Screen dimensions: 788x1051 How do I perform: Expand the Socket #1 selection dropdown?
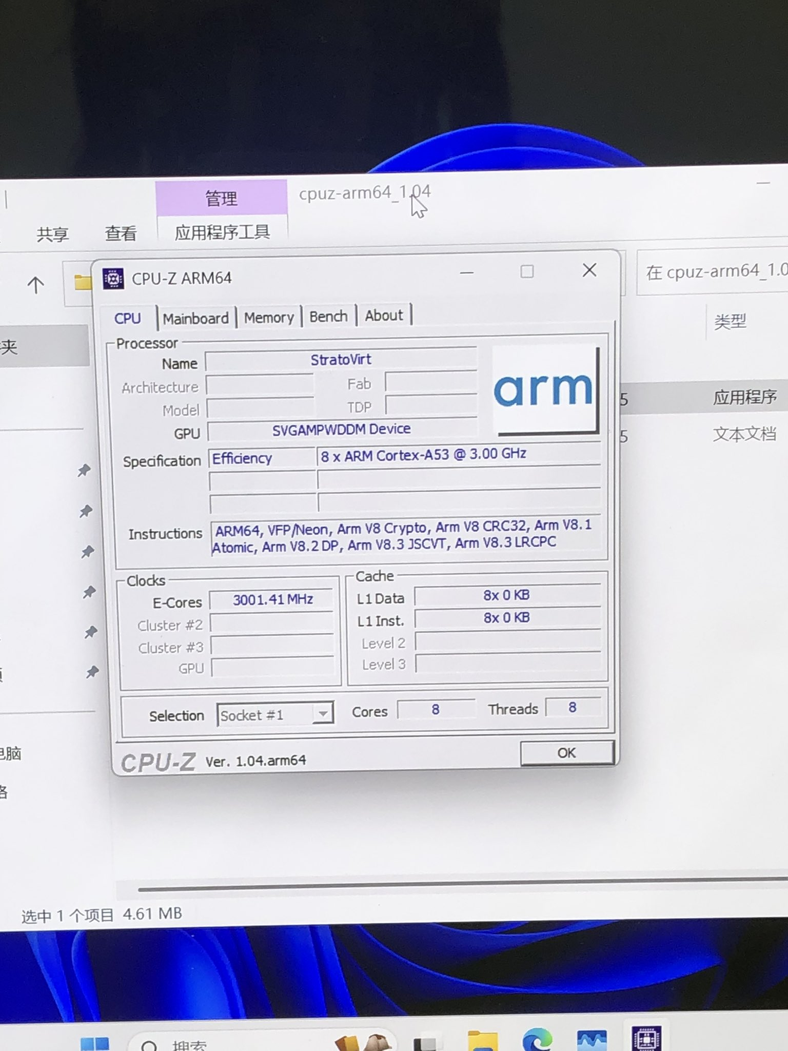323,713
